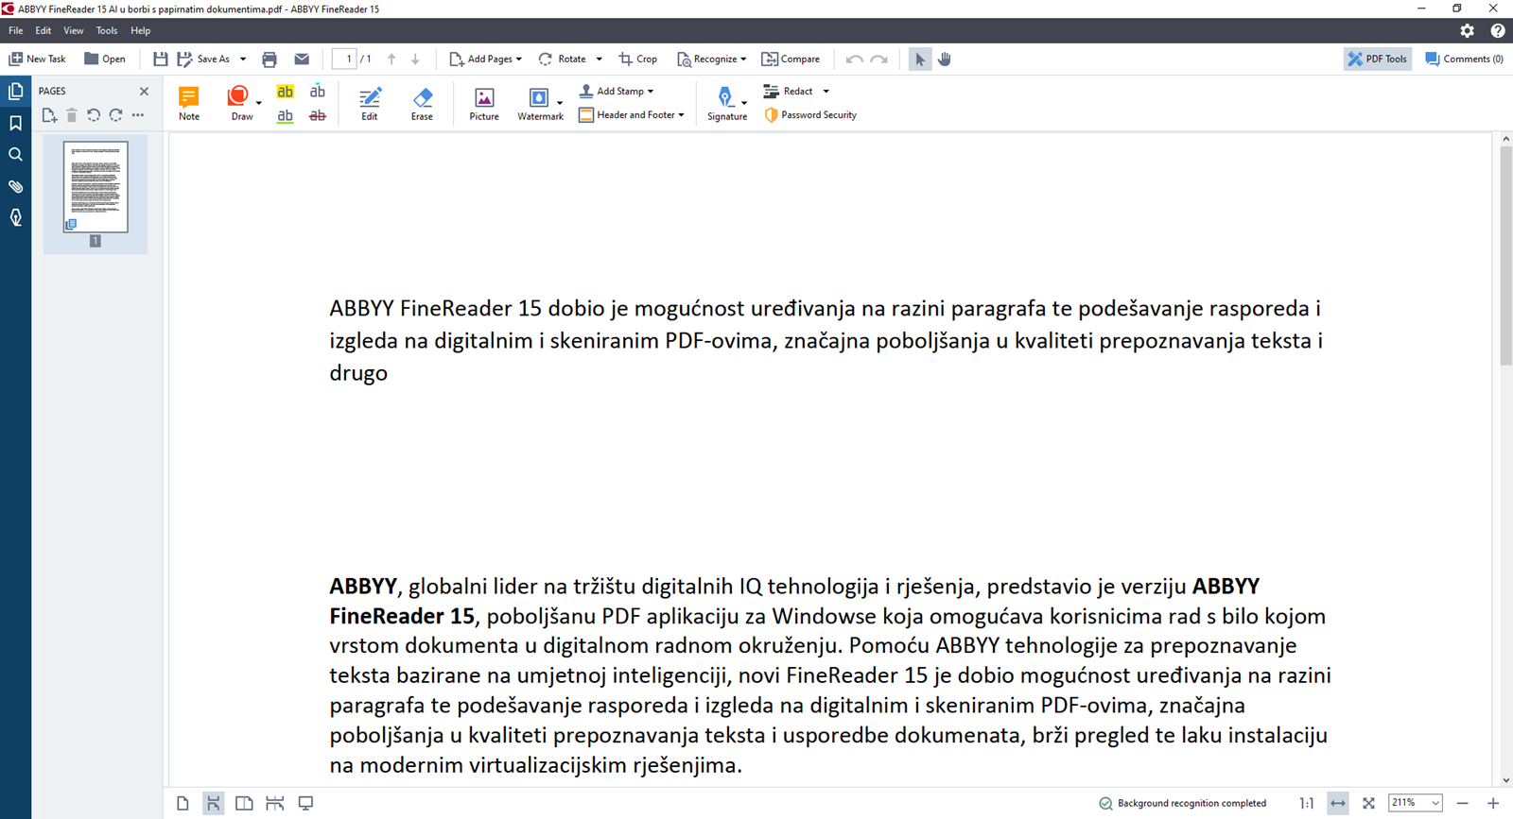Close the Pages panel
The width and height of the screenshot is (1513, 819).
coord(144,92)
